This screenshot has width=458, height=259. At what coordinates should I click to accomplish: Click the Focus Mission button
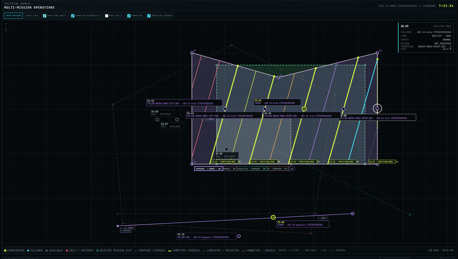[x=13, y=16]
